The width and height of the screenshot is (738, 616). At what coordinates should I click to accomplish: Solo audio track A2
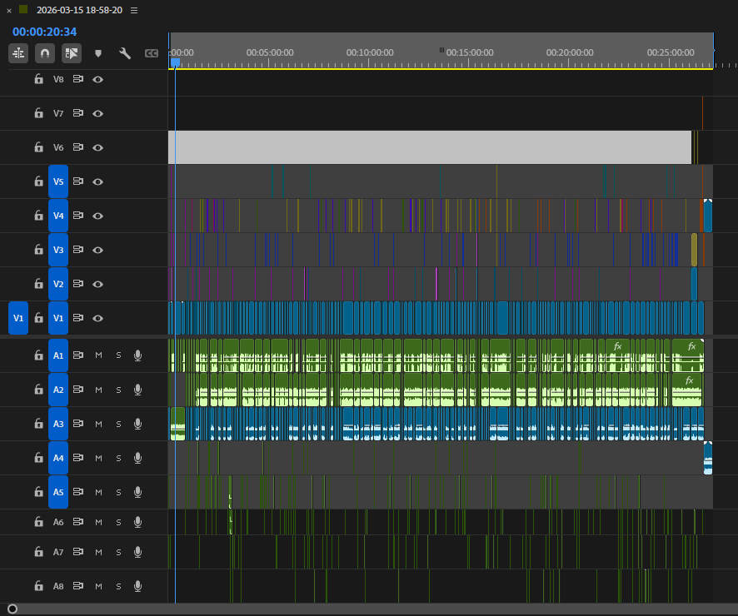118,390
